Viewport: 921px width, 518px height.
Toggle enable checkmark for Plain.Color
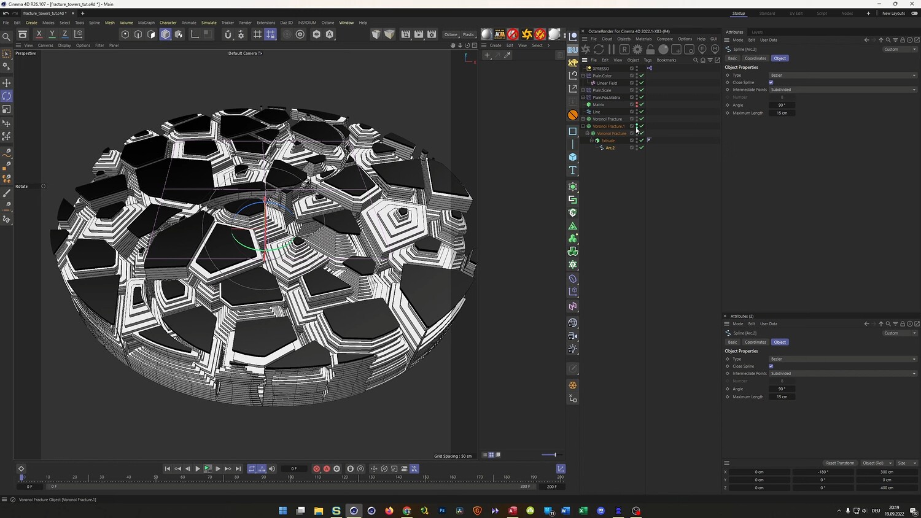642,76
